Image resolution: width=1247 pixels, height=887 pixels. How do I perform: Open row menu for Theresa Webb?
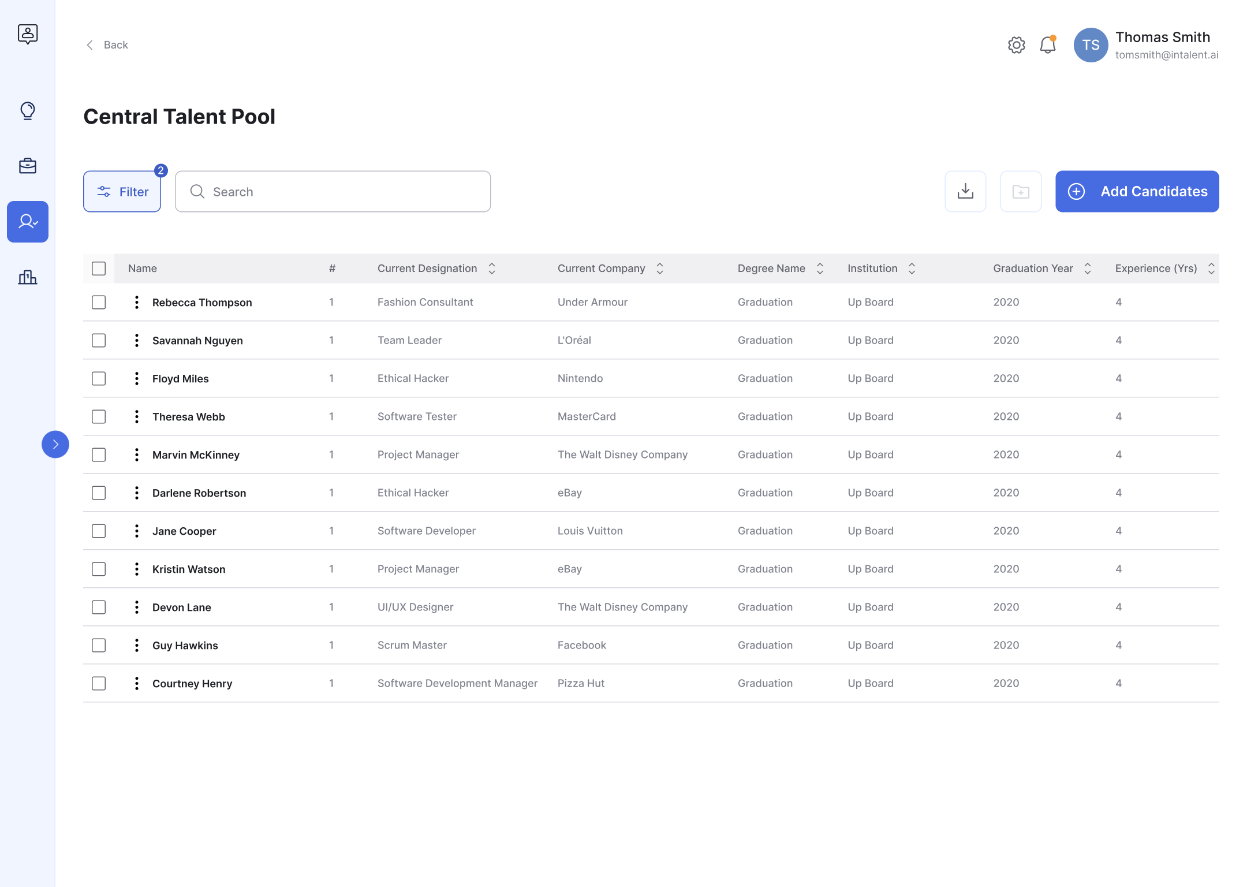137,416
